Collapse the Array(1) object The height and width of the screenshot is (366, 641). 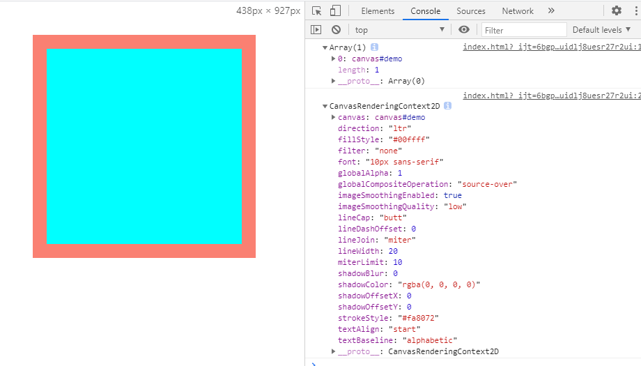pos(325,47)
